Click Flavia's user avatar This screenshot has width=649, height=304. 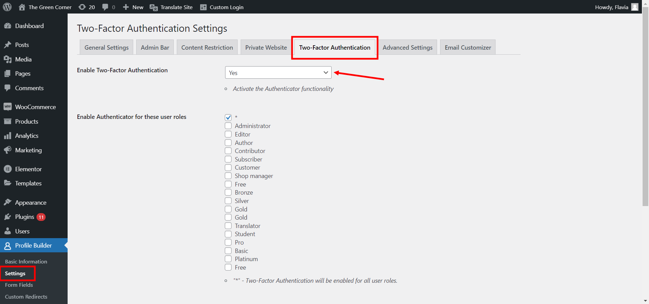click(x=635, y=7)
